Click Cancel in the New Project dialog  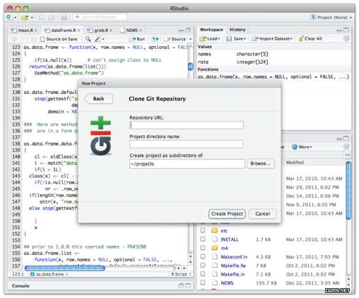pos(262,214)
